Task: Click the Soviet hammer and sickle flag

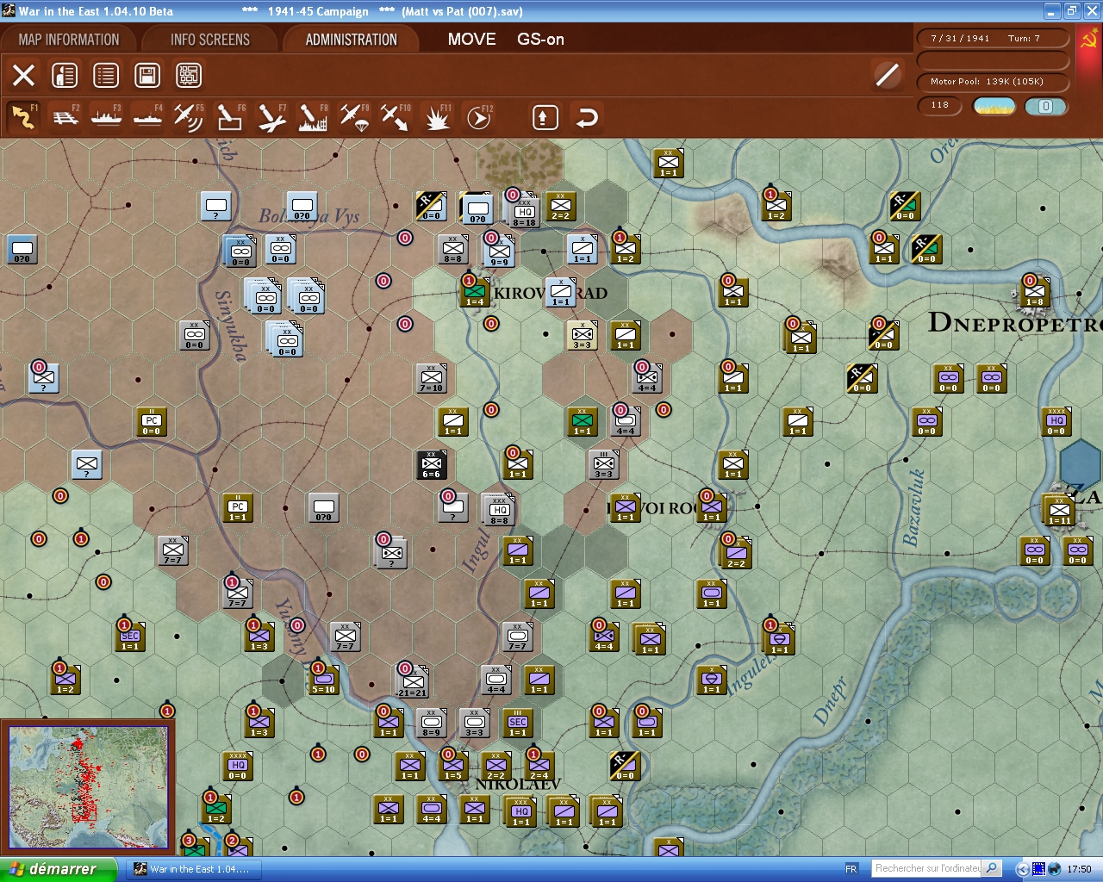Action: click(x=1088, y=40)
